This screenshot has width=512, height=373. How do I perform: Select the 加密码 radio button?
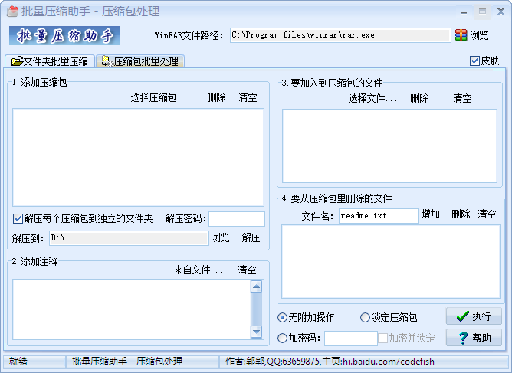tap(282, 338)
